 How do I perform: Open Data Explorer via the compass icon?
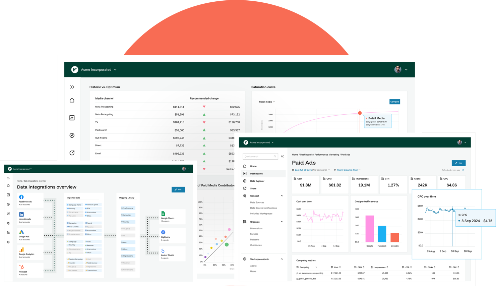(x=245, y=181)
